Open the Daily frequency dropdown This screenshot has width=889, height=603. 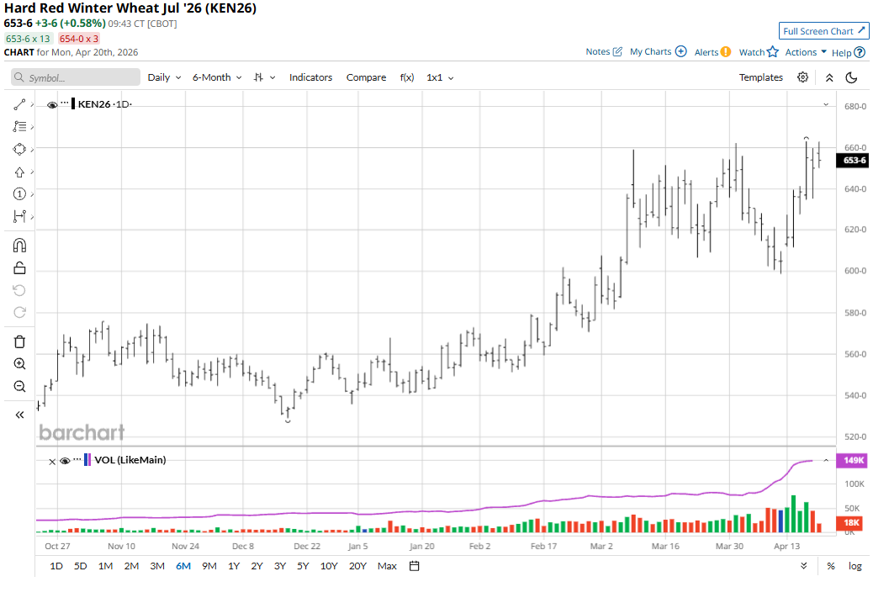[163, 77]
